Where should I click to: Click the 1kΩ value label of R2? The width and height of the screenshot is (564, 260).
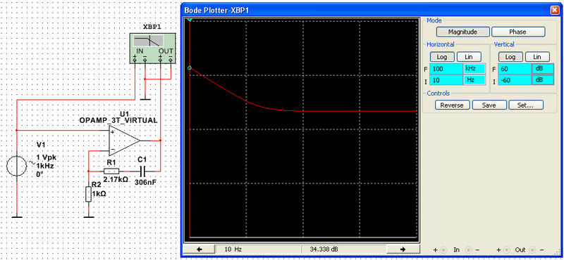(x=99, y=194)
